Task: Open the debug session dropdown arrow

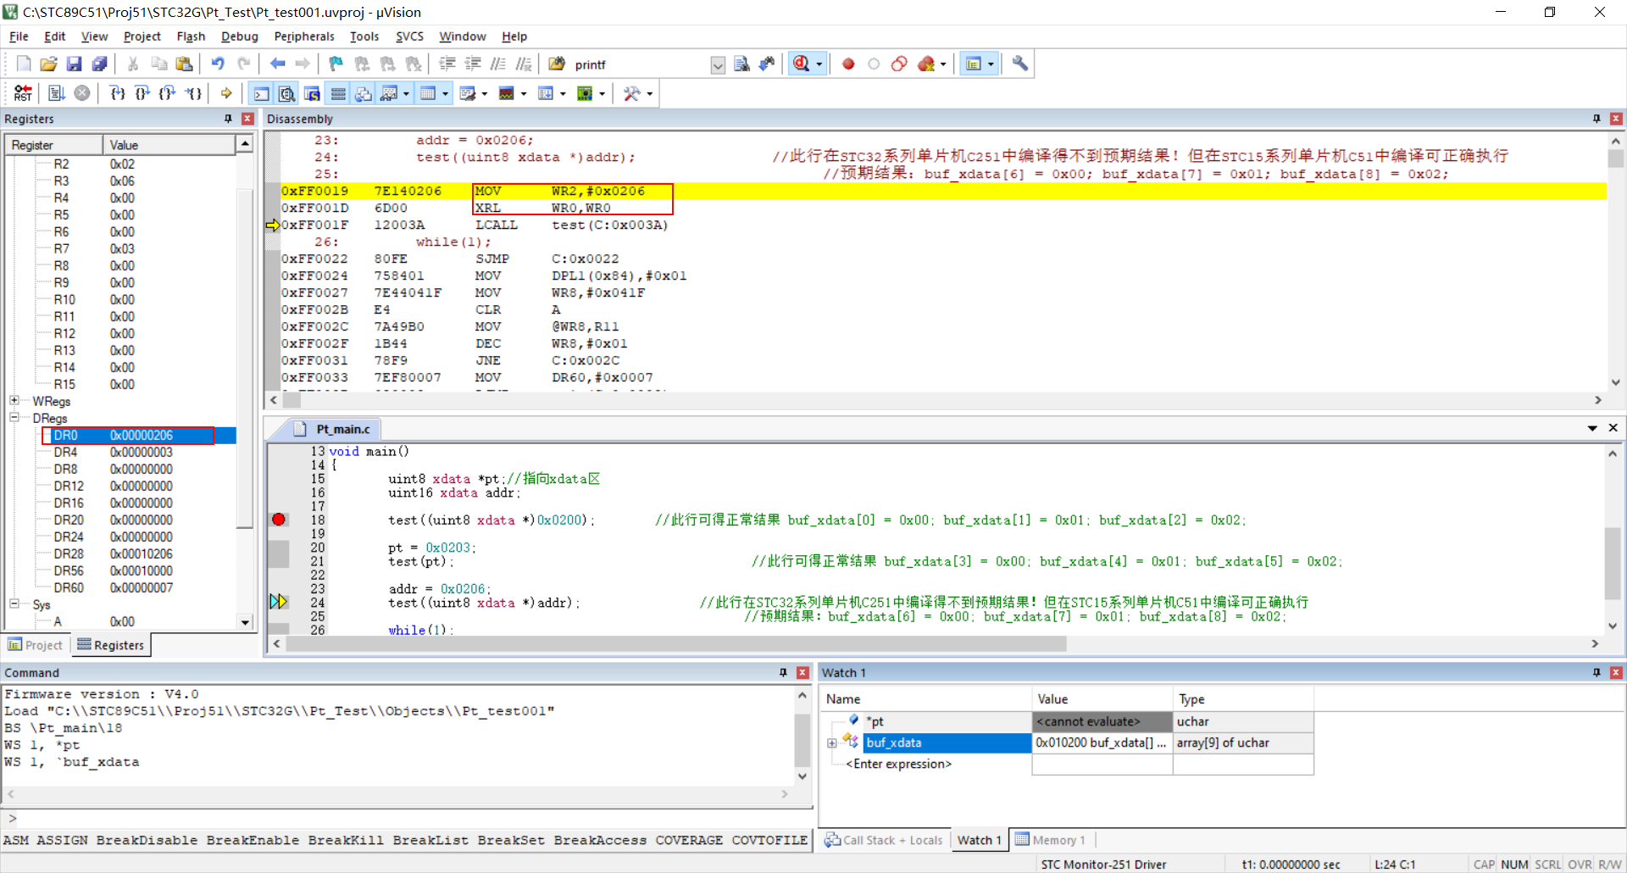Action: tap(819, 64)
